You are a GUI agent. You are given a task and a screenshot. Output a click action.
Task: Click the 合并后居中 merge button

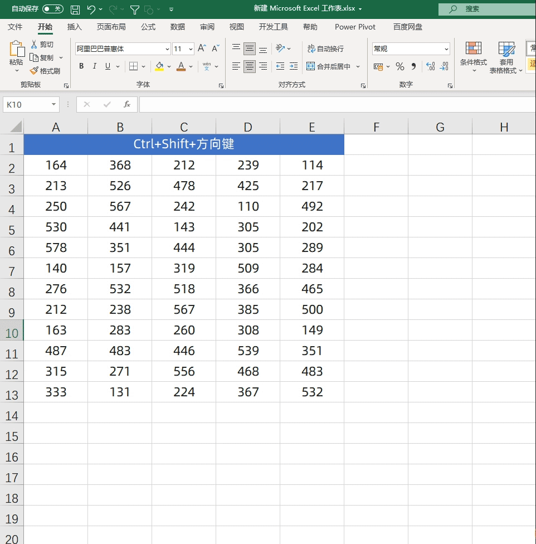click(x=329, y=66)
